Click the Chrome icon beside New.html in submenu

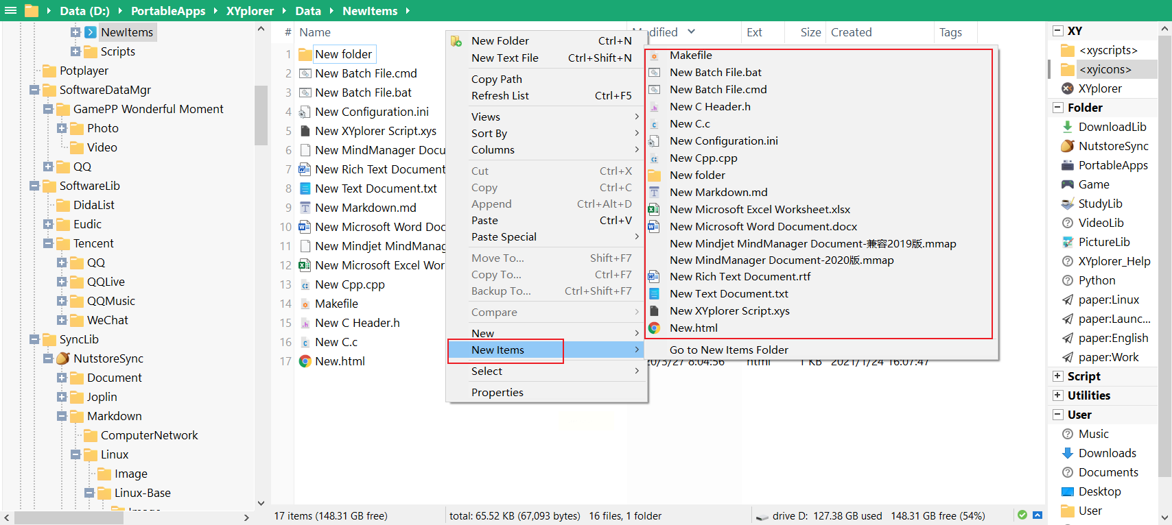pyautogui.click(x=655, y=328)
